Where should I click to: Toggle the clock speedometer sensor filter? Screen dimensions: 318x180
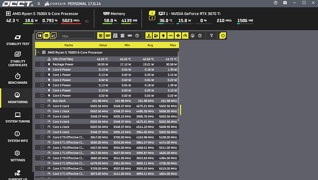pos(185,35)
